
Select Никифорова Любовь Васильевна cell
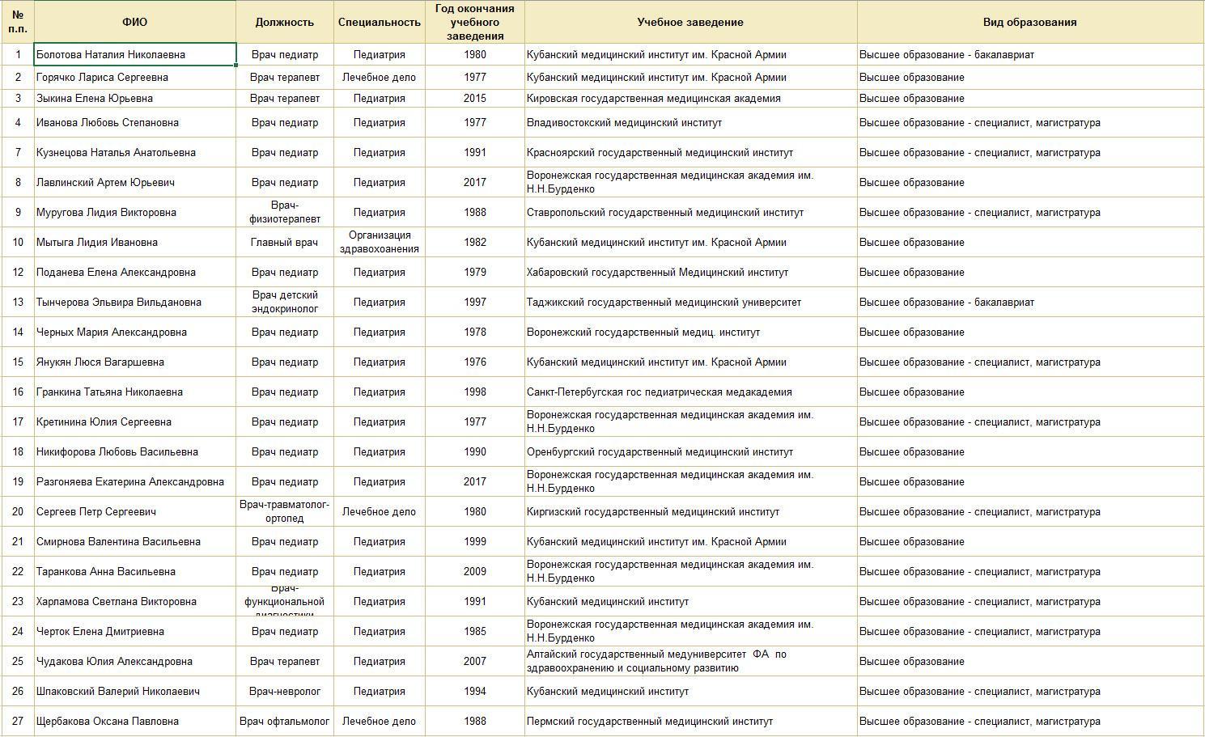coord(135,452)
